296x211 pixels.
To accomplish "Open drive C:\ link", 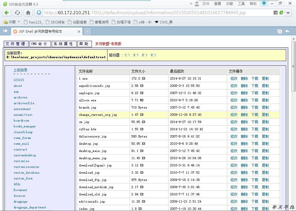I will [127, 55].
